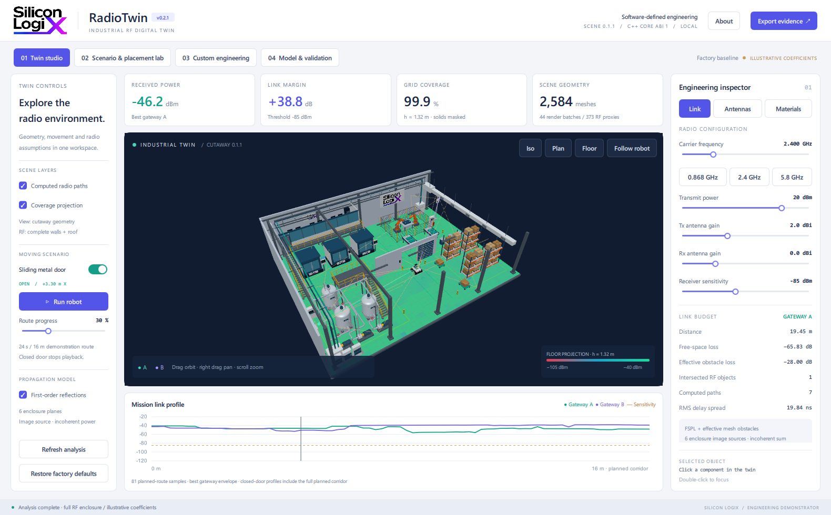The height and width of the screenshot is (515, 831).
Task: Adjust Transmit power slider handle
Action: (782, 208)
